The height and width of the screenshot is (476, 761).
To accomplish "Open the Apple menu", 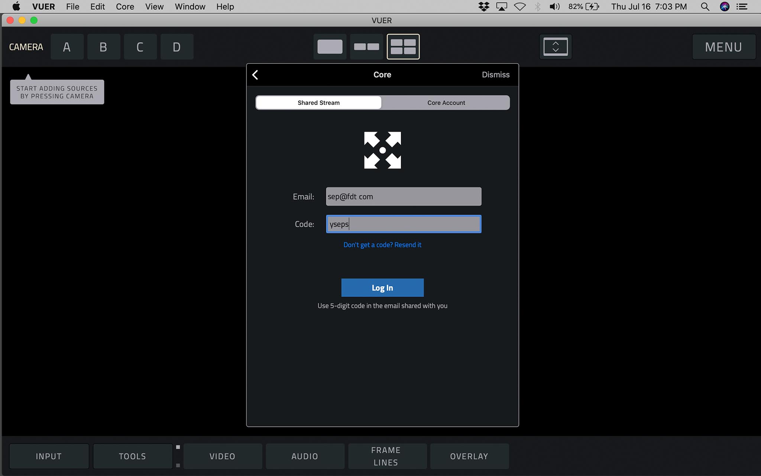I will click(16, 7).
